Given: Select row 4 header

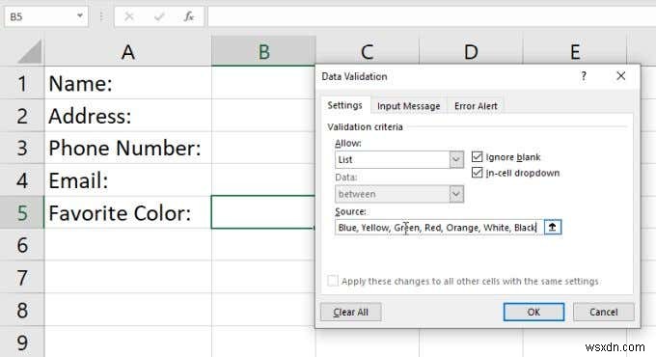Looking at the screenshot, I should coord(22,180).
